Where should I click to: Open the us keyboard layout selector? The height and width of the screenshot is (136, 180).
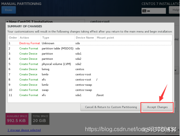click(154, 11)
